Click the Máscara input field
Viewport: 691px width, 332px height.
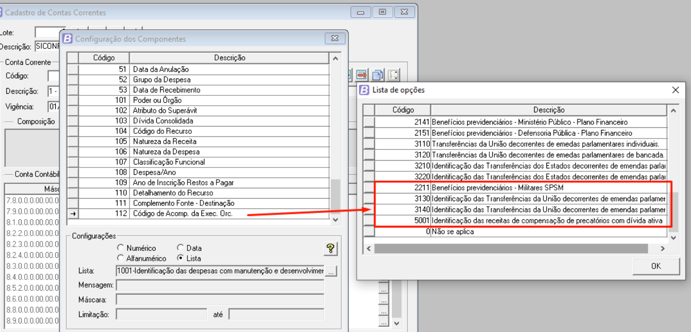220,300
